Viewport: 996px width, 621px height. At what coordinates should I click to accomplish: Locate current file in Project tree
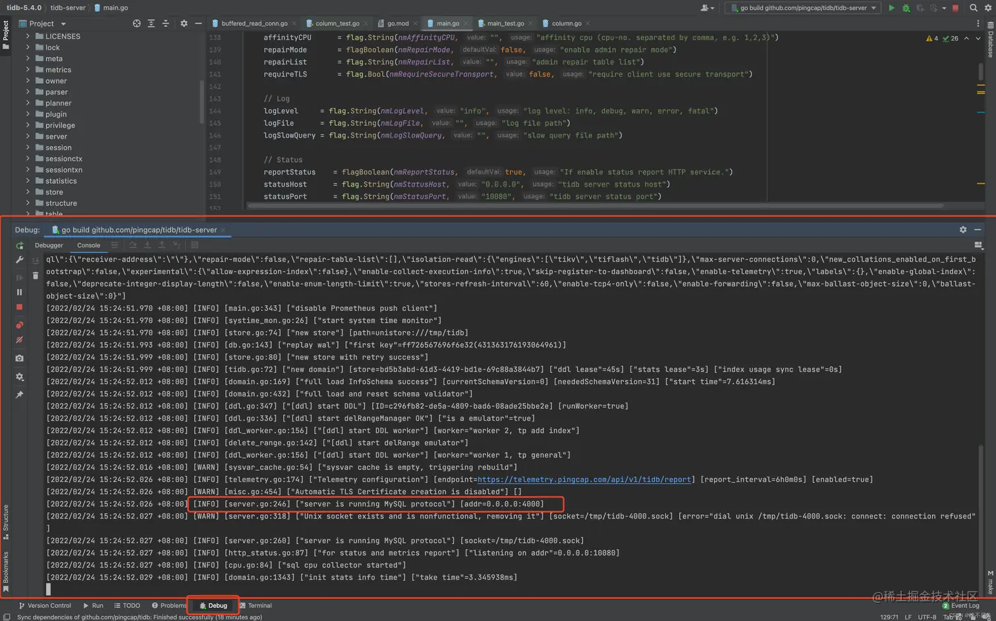(x=136, y=23)
